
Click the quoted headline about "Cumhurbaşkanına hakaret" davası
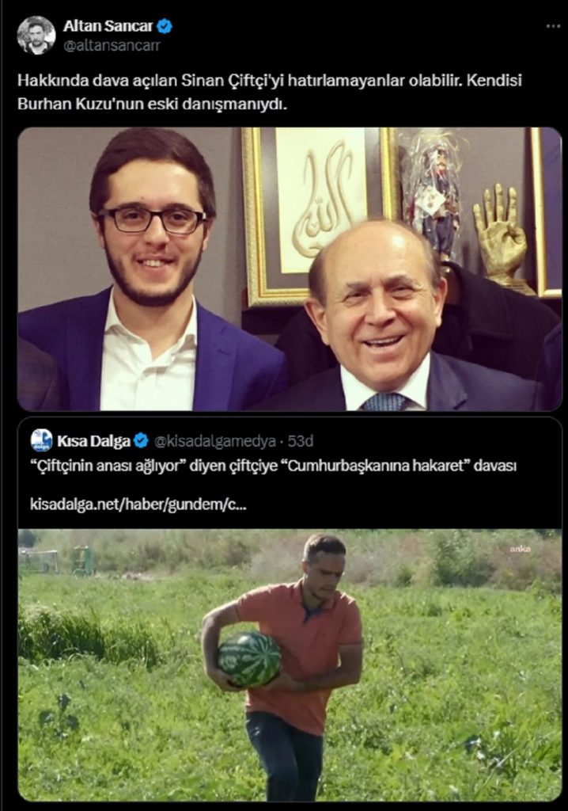point(273,466)
